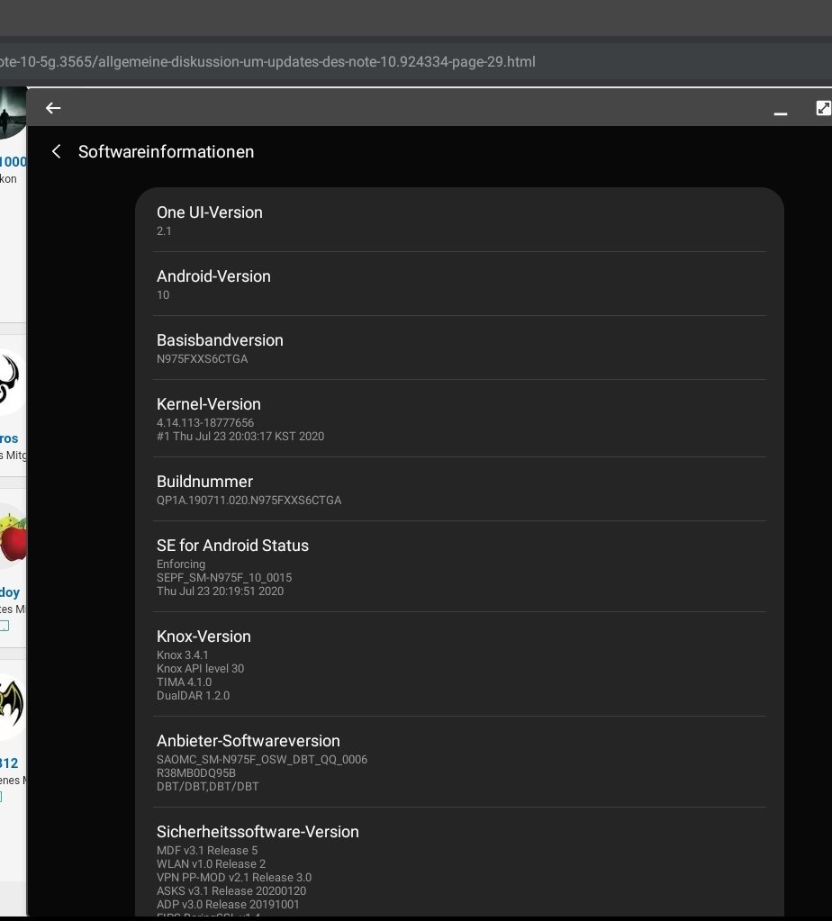This screenshot has width=832, height=921.
Task: Open the forum username ending in 'ros'
Action: point(9,438)
